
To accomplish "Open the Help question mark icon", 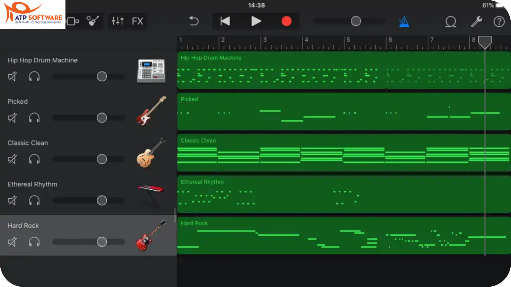I will 499,21.
